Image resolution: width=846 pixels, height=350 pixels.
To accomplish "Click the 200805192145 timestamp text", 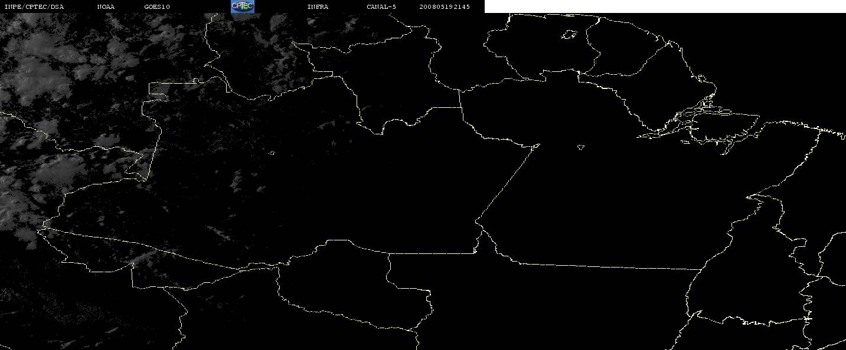I will 445,7.
